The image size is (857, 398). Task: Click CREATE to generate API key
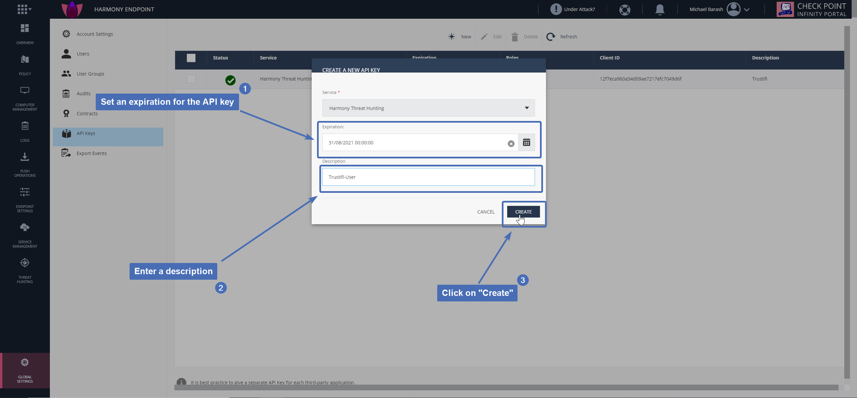point(523,212)
